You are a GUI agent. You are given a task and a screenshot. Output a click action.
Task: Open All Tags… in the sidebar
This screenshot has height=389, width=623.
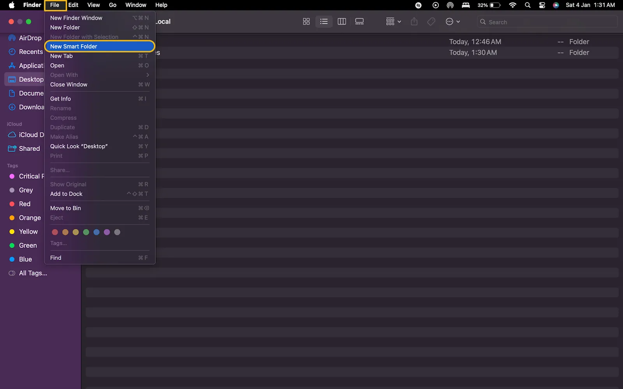click(x=28, y=273)
